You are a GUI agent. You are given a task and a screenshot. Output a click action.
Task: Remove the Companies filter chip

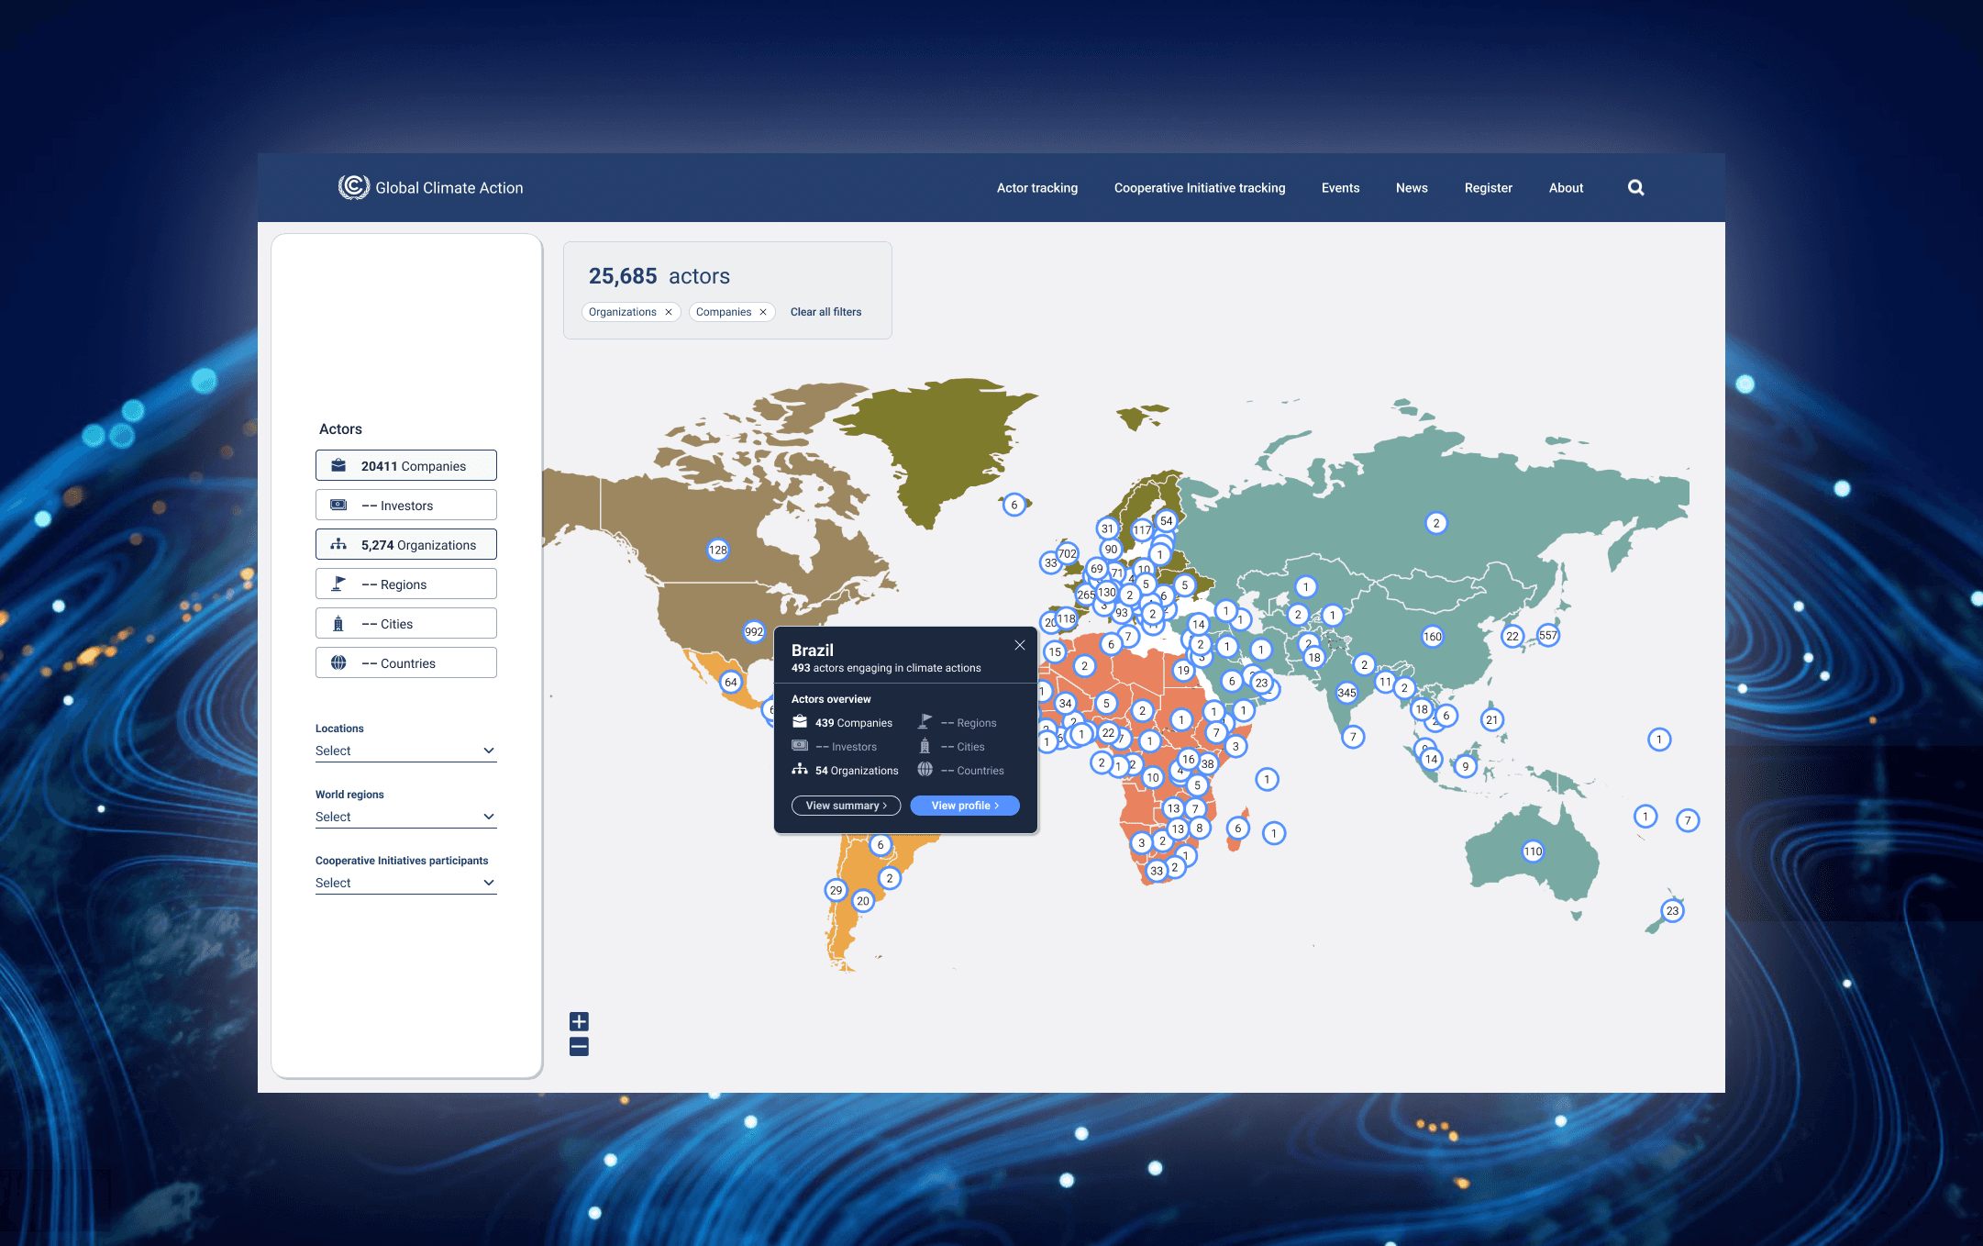point(762,312)
